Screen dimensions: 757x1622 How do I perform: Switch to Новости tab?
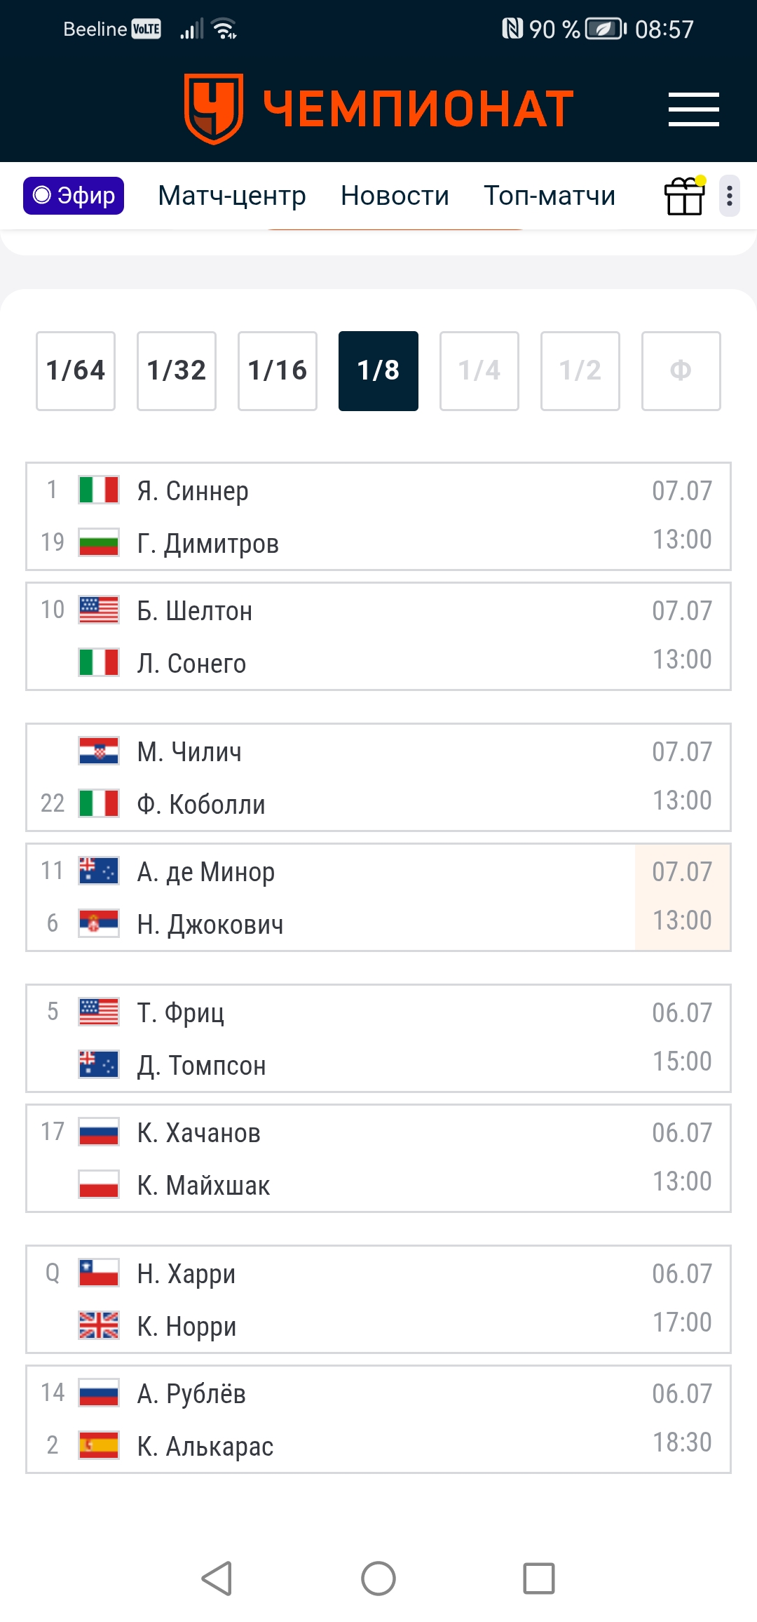(395, 196)
